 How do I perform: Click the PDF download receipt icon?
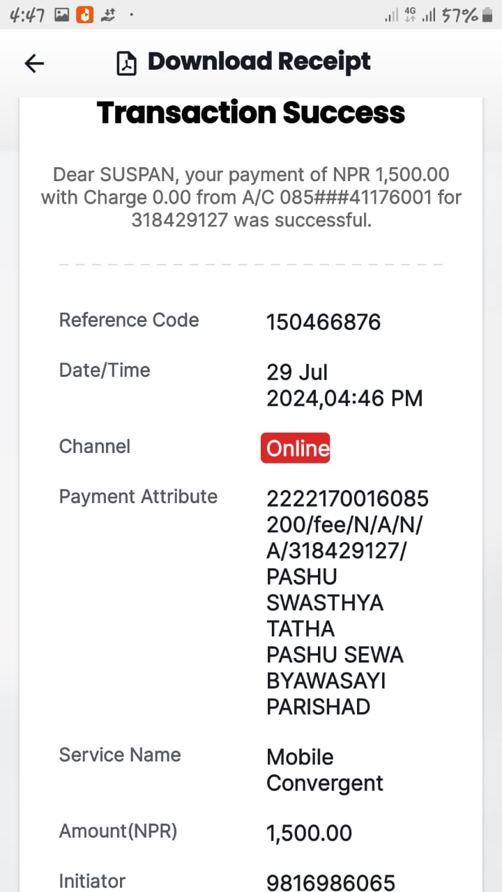click(126, 63)
